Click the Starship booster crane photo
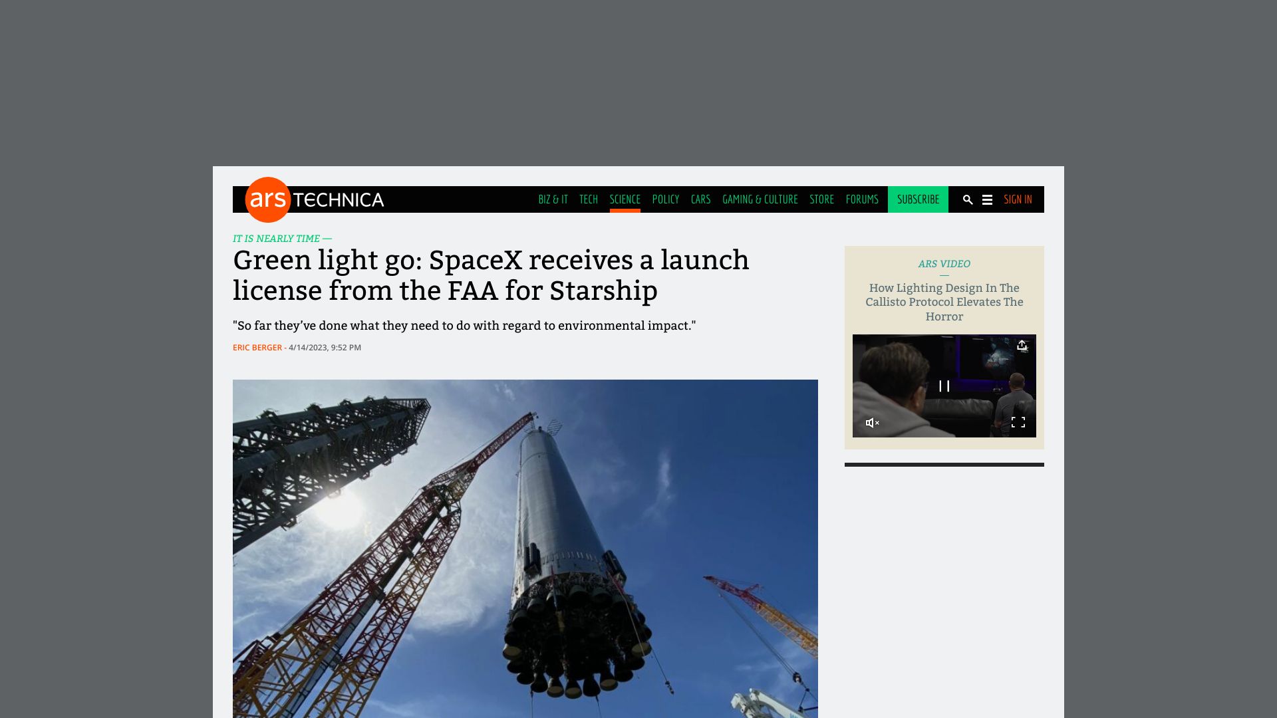The image size is (1277, 718). click(525, 548)
